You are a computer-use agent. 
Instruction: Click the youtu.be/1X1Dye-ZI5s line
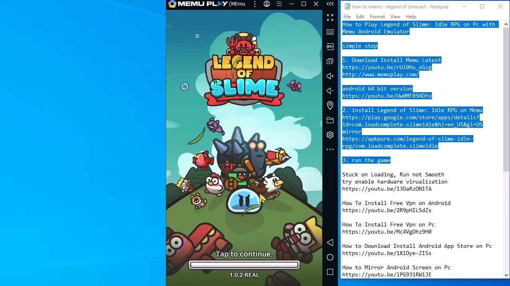387,253
